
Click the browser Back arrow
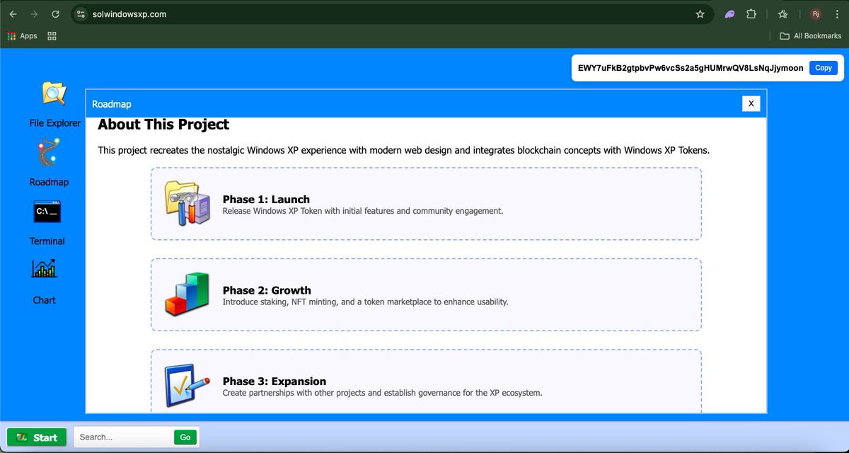coord(13,13)
